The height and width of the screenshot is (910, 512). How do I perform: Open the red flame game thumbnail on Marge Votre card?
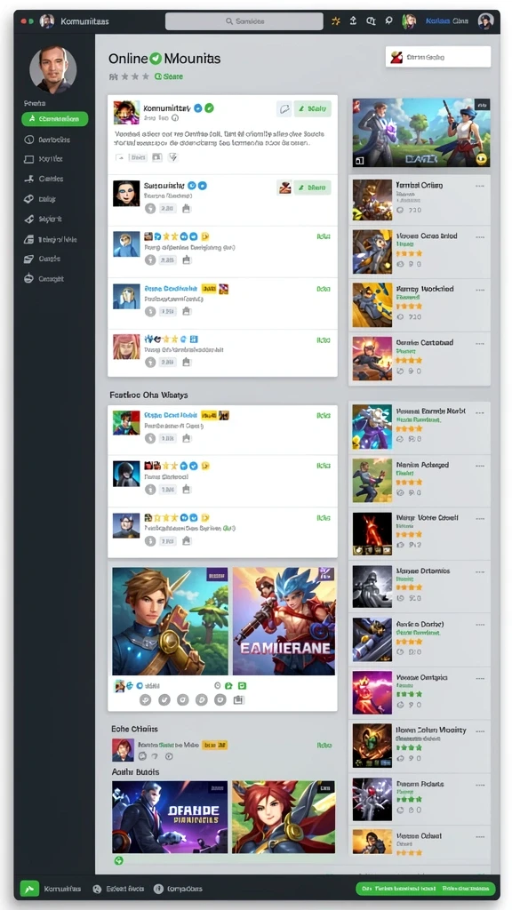click(372, 533)
